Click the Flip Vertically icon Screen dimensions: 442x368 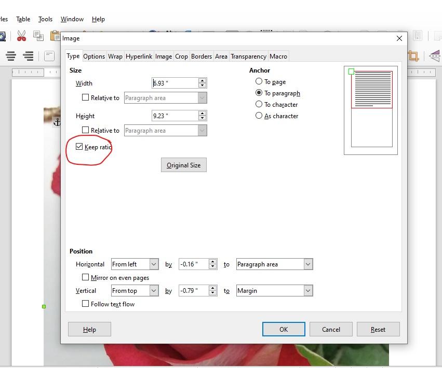click(x=435, y=55)
